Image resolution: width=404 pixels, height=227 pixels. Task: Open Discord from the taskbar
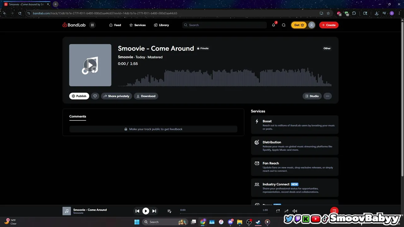(230, 222)
